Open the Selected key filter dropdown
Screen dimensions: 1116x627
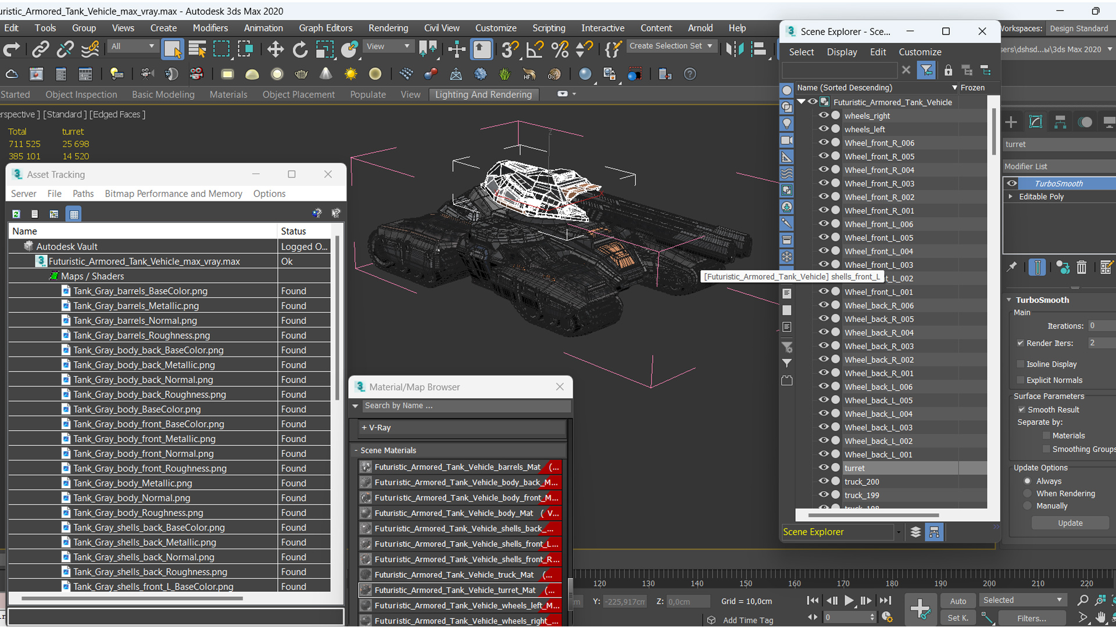(x=1022, y=600)
